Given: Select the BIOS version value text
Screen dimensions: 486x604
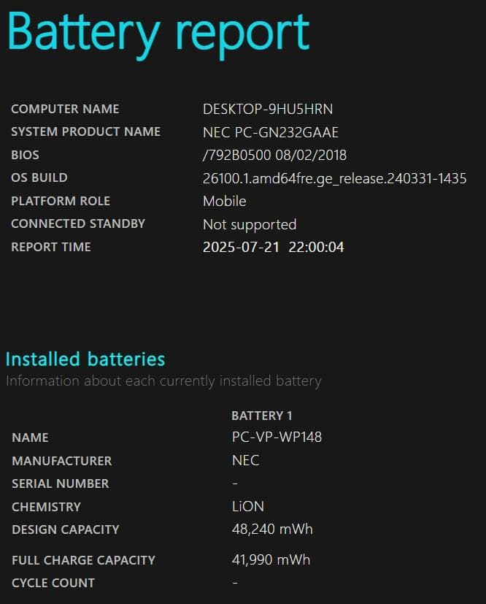Looking at the screenshot, I should 274,155.
